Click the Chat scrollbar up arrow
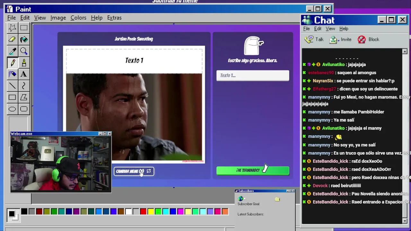This screenshot has height=231, width=411. 405,51
